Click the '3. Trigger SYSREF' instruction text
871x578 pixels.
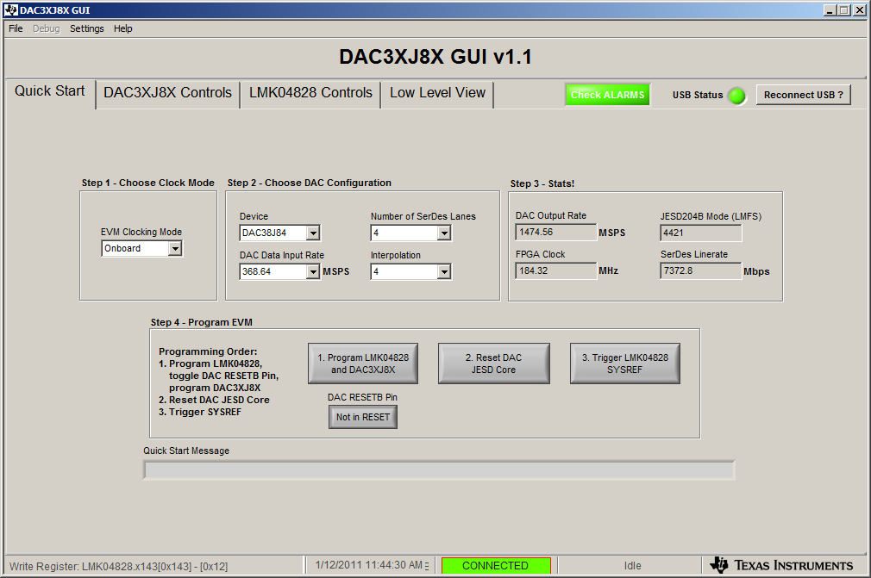point(200,412)
